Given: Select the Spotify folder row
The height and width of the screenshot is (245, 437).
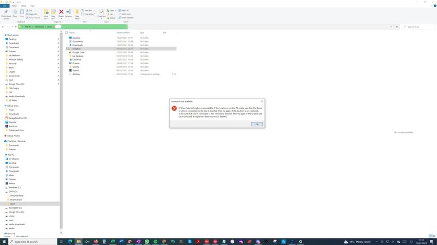Looking at the screenshot, I should (x=75, y=66).
